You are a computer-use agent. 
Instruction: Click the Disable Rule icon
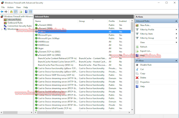coord(137,65)
